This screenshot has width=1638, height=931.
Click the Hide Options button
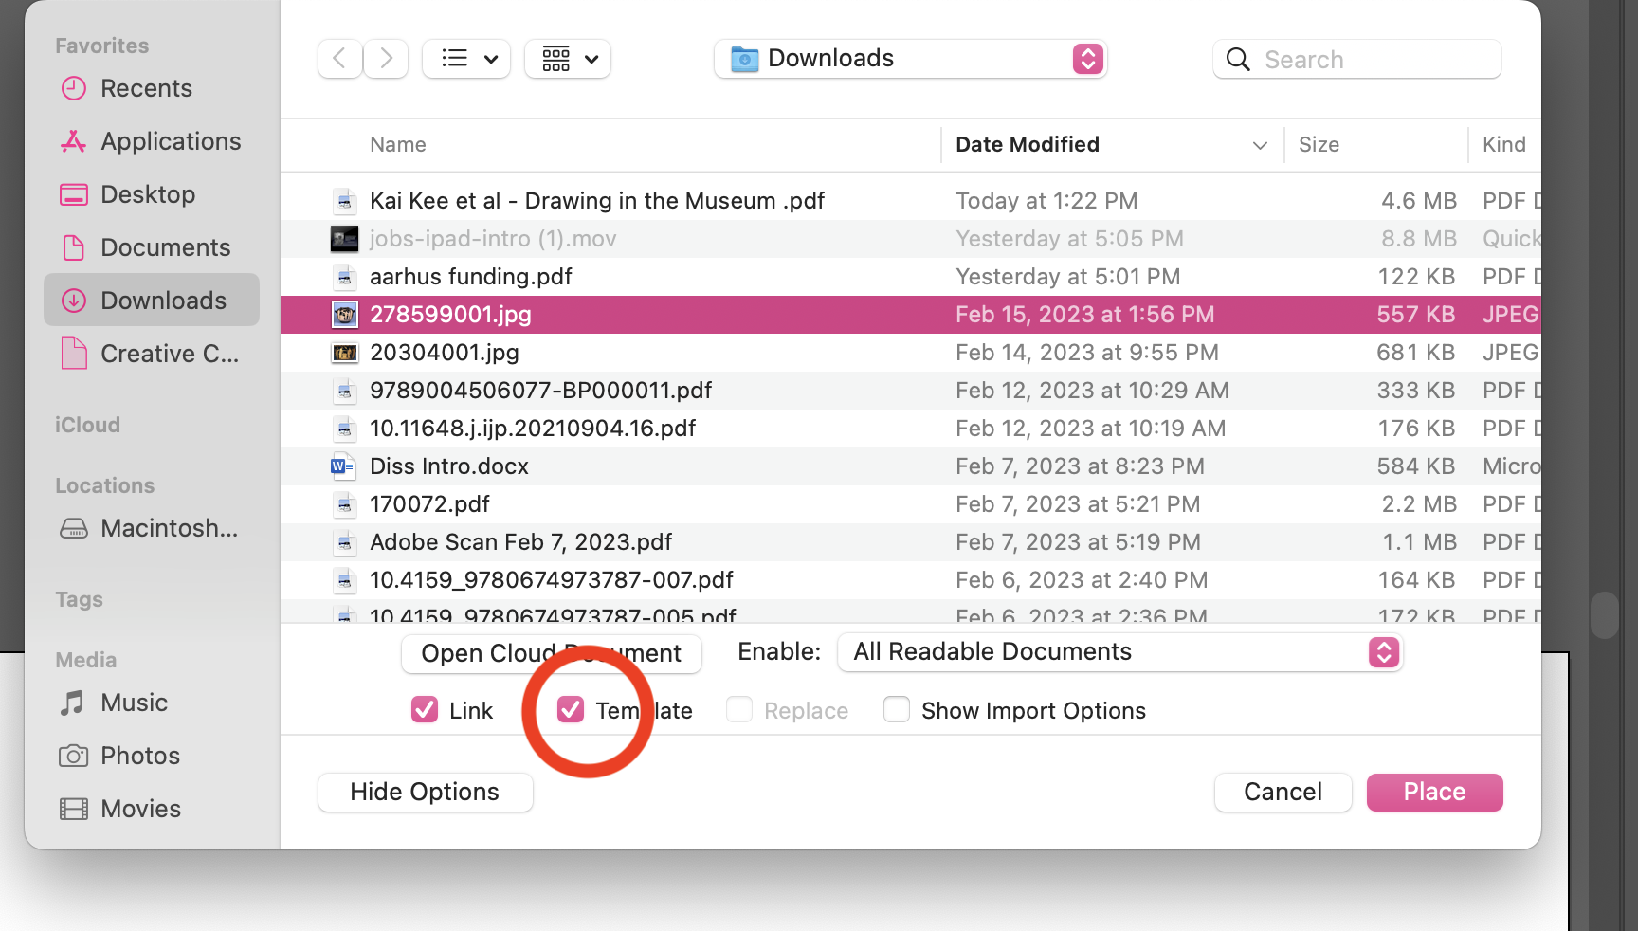(425, 792)
